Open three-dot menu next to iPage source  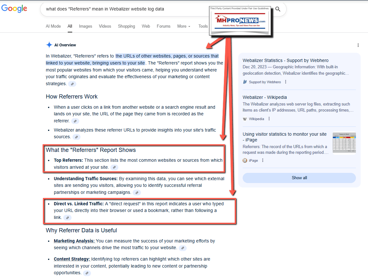263,160
